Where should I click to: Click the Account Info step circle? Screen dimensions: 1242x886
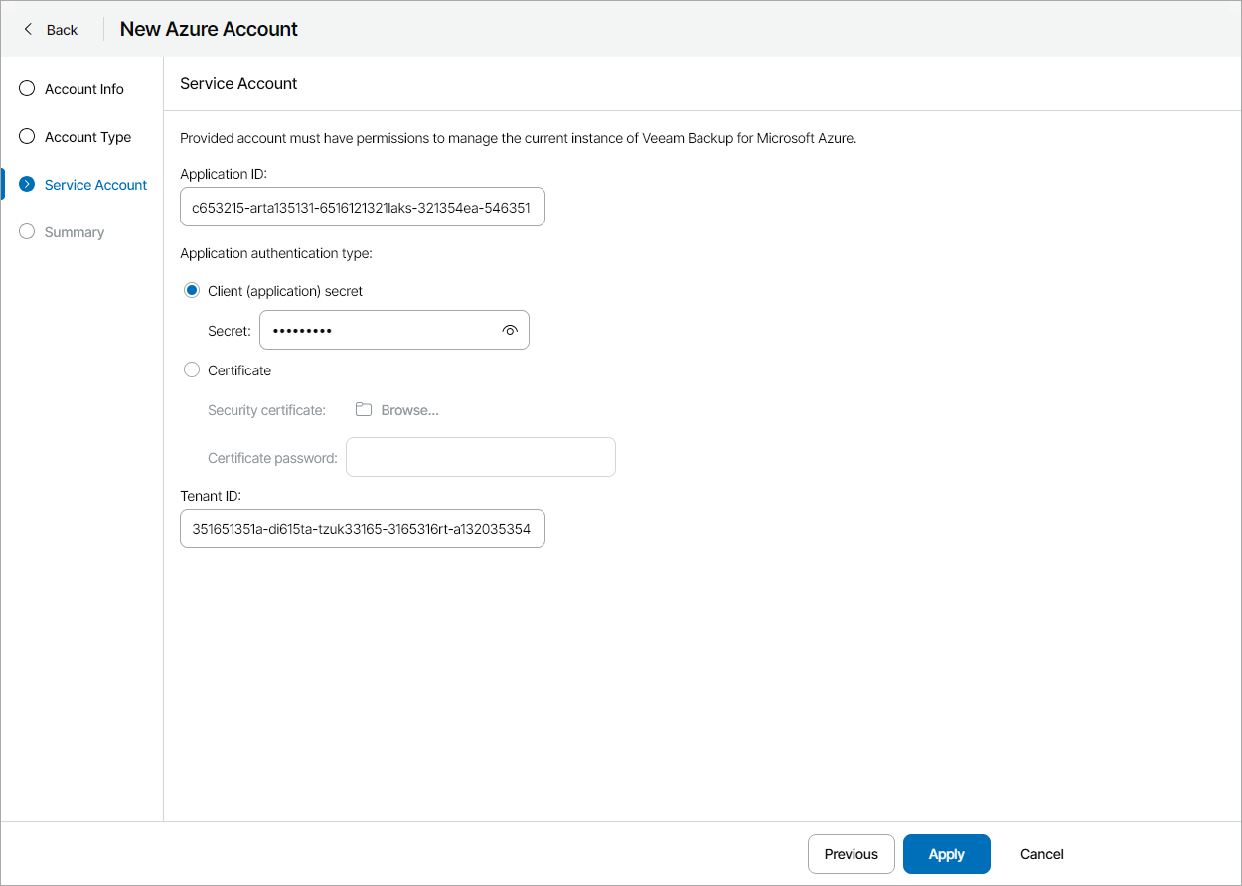pos(26,88)
